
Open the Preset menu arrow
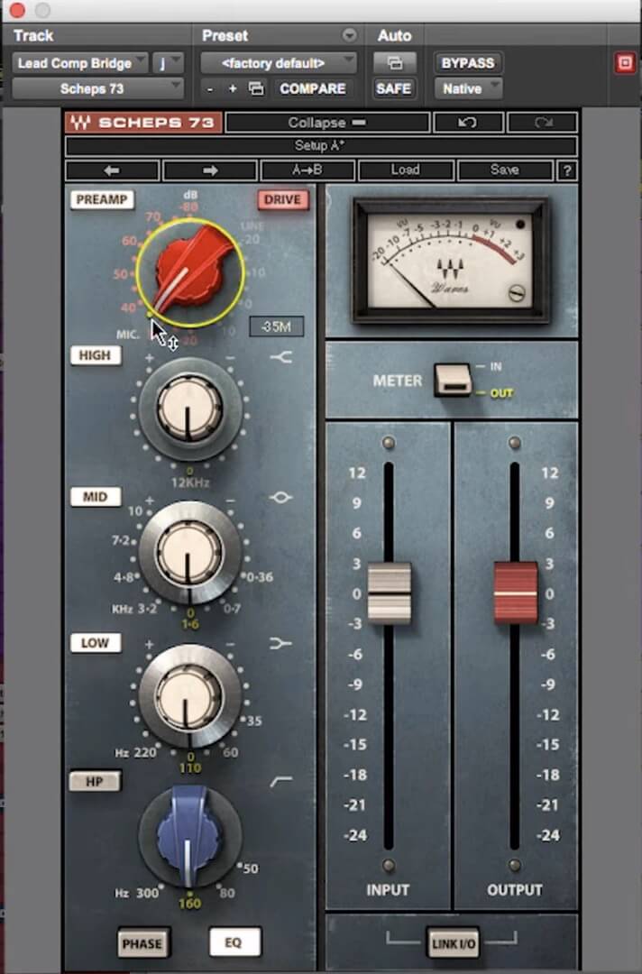coord(350,35)
